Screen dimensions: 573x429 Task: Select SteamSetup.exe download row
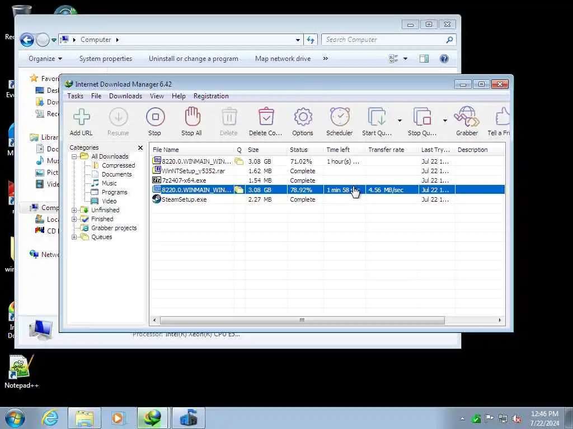pos(327,199)
